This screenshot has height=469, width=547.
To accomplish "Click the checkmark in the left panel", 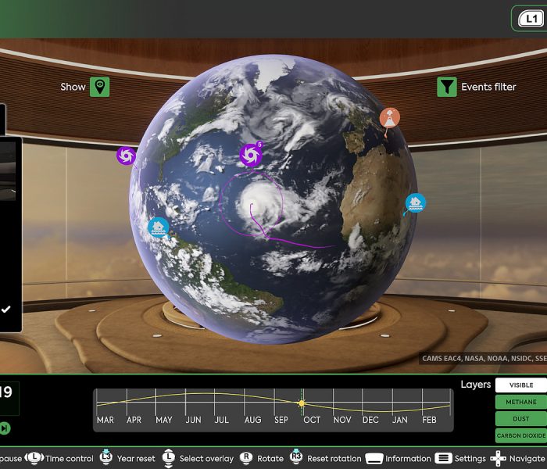I will pyautogui.click(x=5, y=310).
